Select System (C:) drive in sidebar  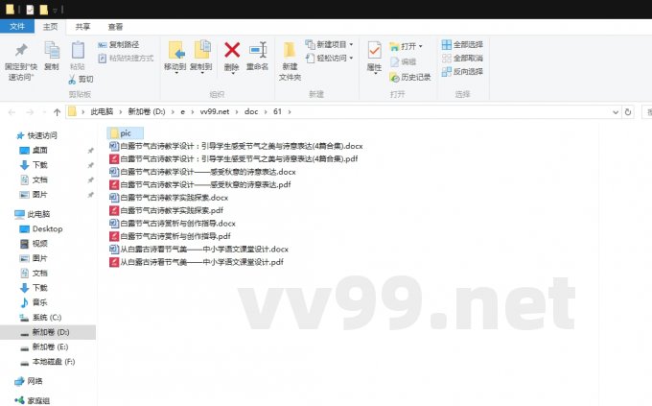pos(40,318)
